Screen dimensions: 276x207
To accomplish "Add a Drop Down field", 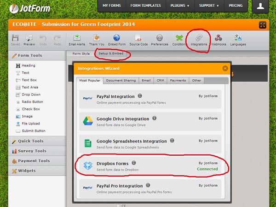I will pyautogui.click(x=28, y=95).
